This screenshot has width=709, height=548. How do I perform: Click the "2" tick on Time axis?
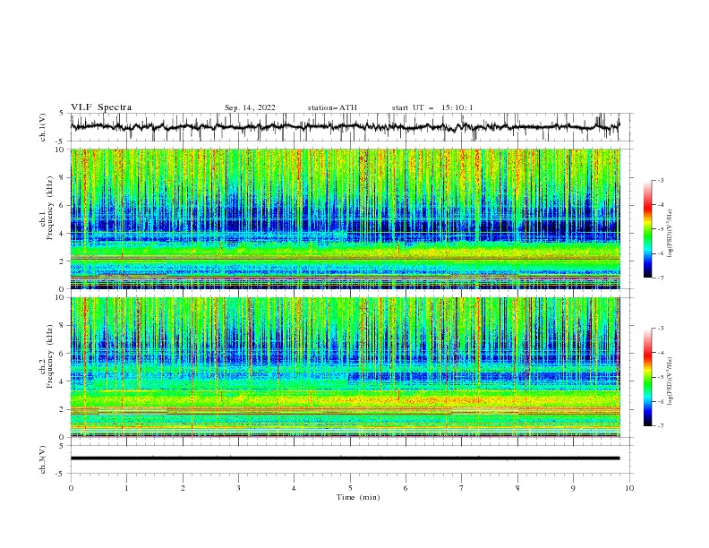183,488
